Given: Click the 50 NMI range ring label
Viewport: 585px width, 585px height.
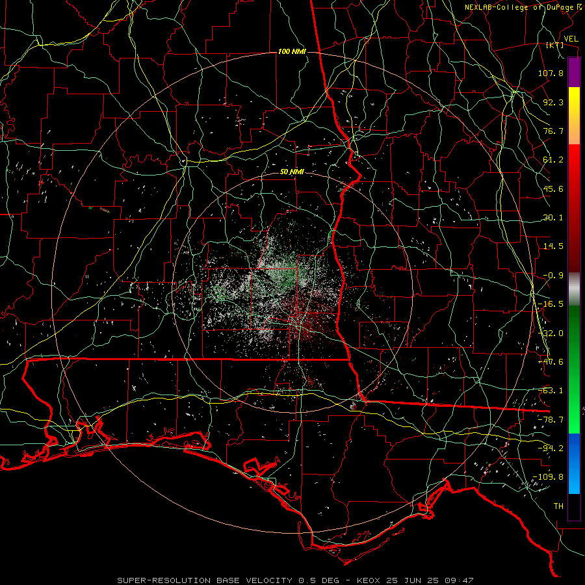Looking at the screenshot, I should coord(292,172).
